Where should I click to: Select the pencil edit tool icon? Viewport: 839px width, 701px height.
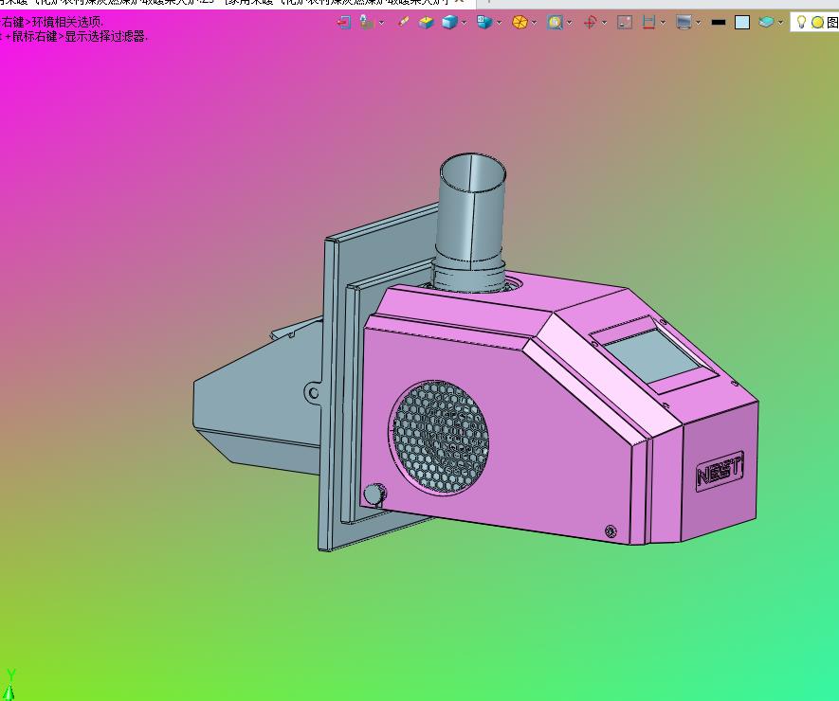click(403, 23)
